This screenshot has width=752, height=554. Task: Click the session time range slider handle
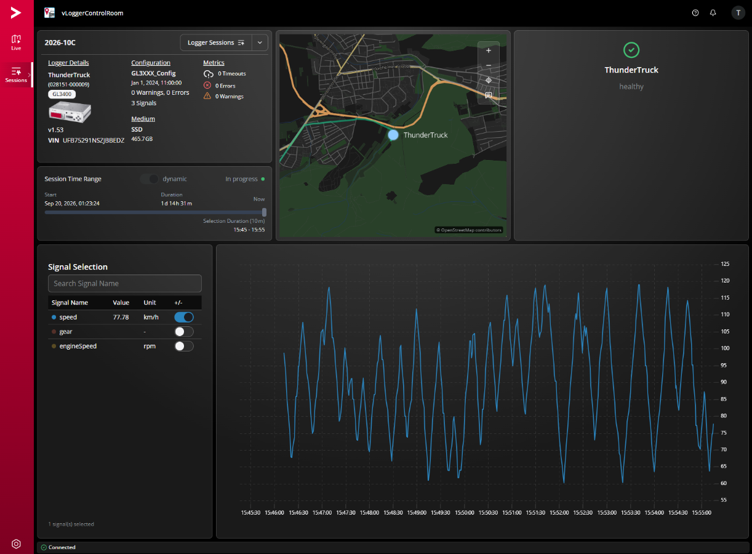pyautogui.click(x=265, y=212)
